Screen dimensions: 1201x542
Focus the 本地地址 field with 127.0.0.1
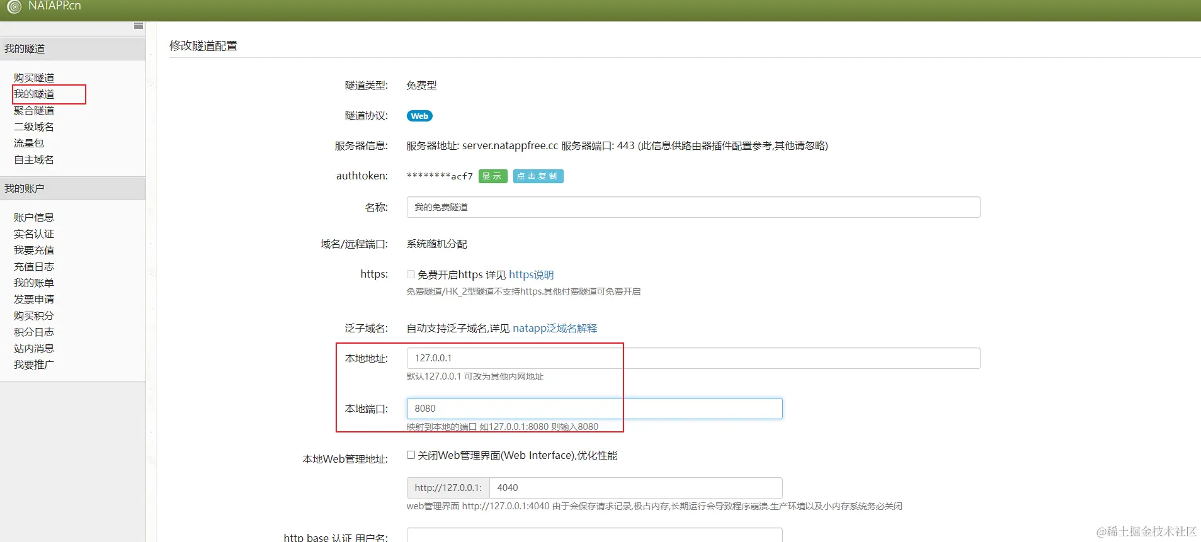[693, 358]
